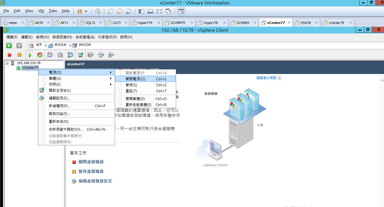Select 重新啟動客體(E) in the submenu

146,105
